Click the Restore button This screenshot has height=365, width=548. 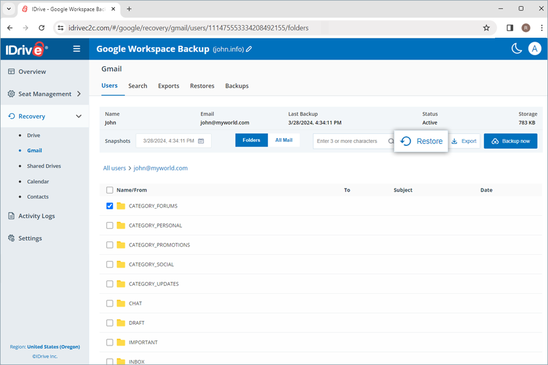[421, 141]
